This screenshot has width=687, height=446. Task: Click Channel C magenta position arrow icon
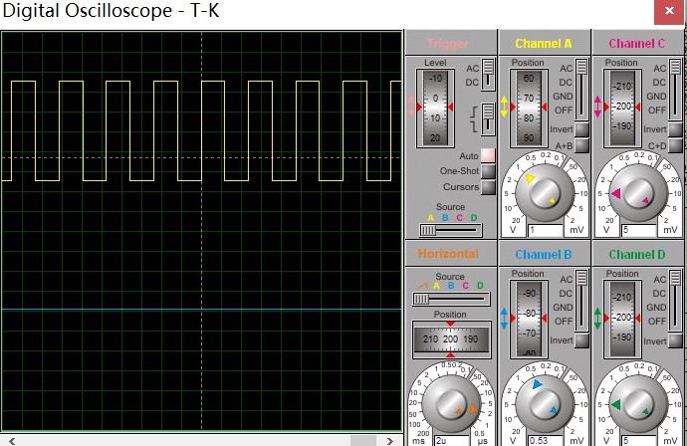click(597, 107)
